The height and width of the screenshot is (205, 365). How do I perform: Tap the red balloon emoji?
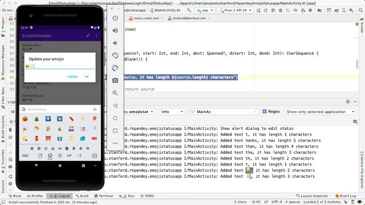click(x=94, y=118)
